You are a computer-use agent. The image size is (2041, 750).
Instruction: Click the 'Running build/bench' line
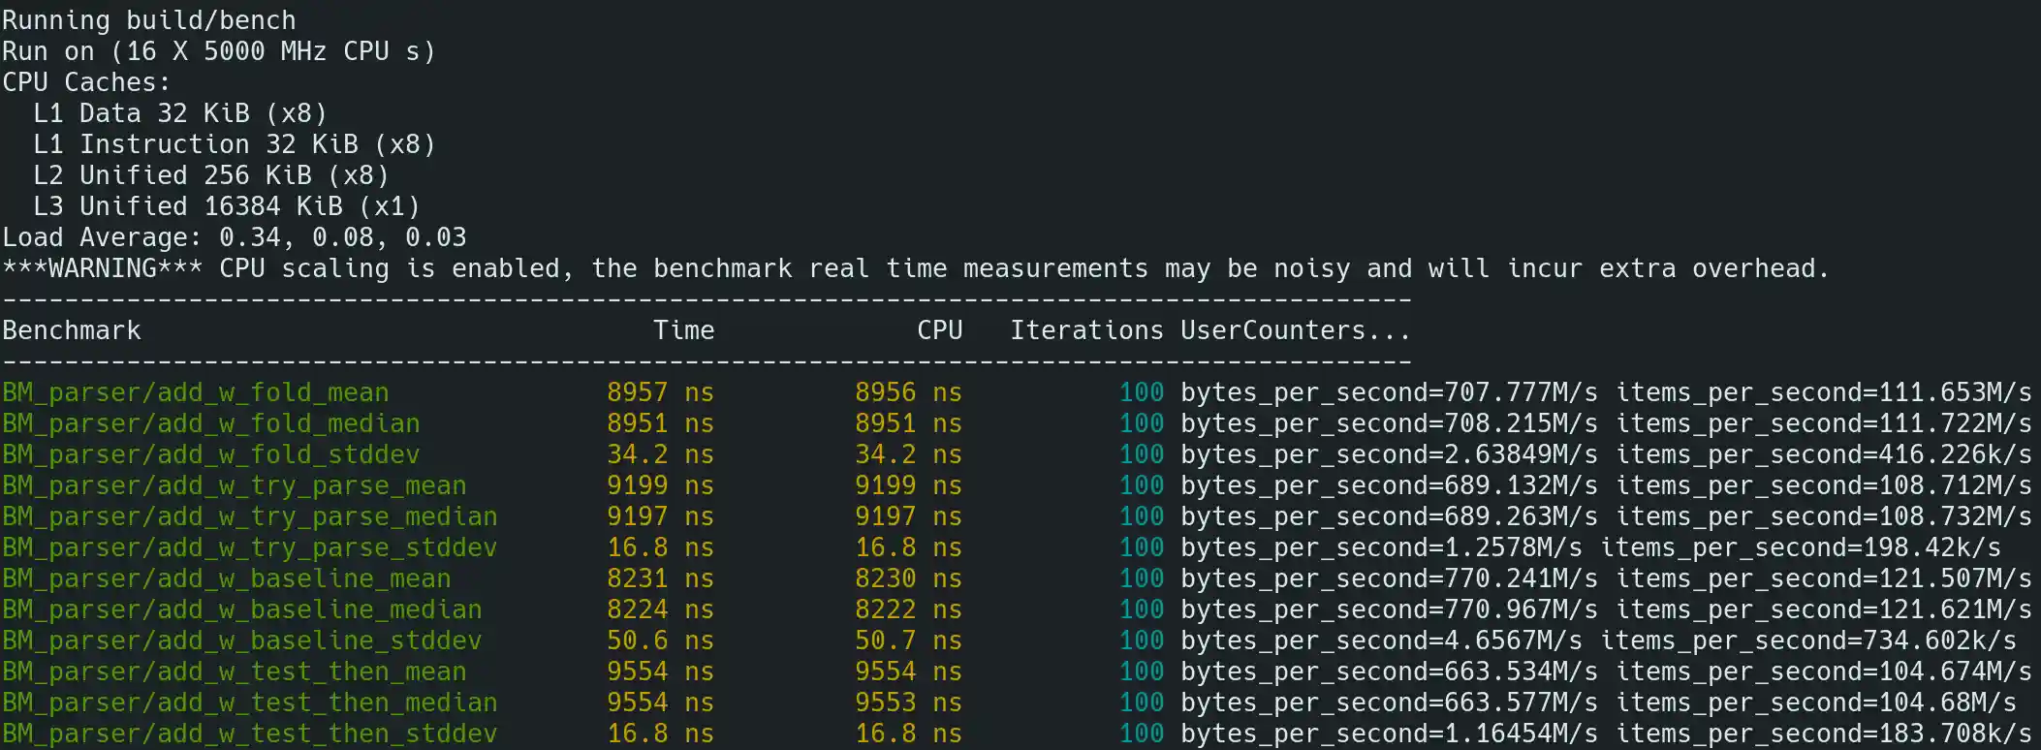click(x=149, y=20)
